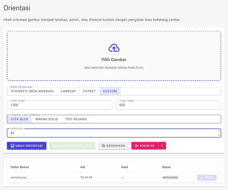Viewport: 228px width, 190px height.
Task: Click the cloud upload icon
Action: [114, 48]
